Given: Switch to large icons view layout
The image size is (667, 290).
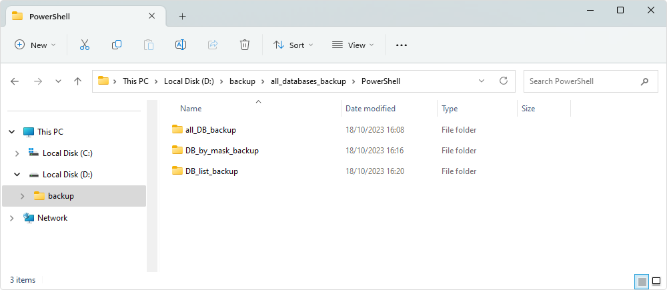Looking at the screenshot, I should tap(656, 281).
